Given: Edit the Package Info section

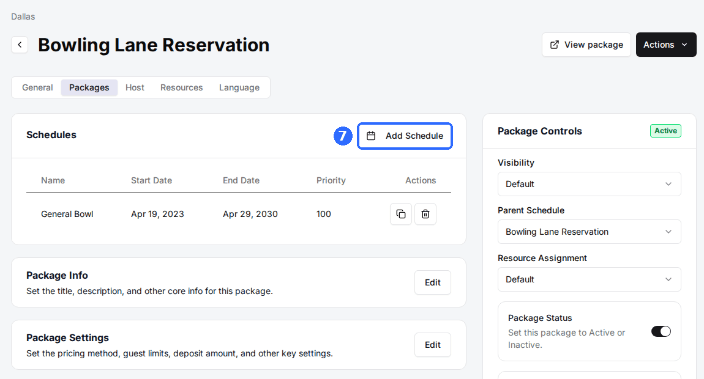Looking at the screenshot, I should (433, 282).
